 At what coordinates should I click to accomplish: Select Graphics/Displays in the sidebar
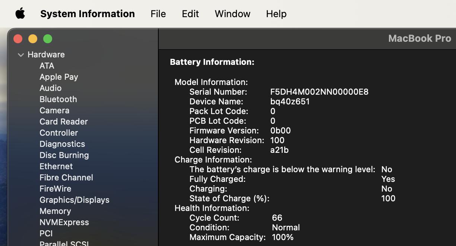pyautogui.click(x=75, y=200)
